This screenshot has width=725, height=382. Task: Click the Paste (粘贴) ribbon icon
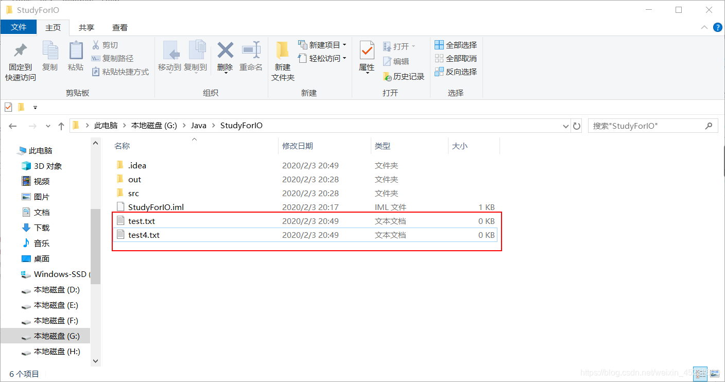pyautogui.click(x=76, y=50)
